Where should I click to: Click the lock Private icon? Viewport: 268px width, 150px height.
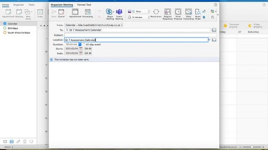[212, 17]
